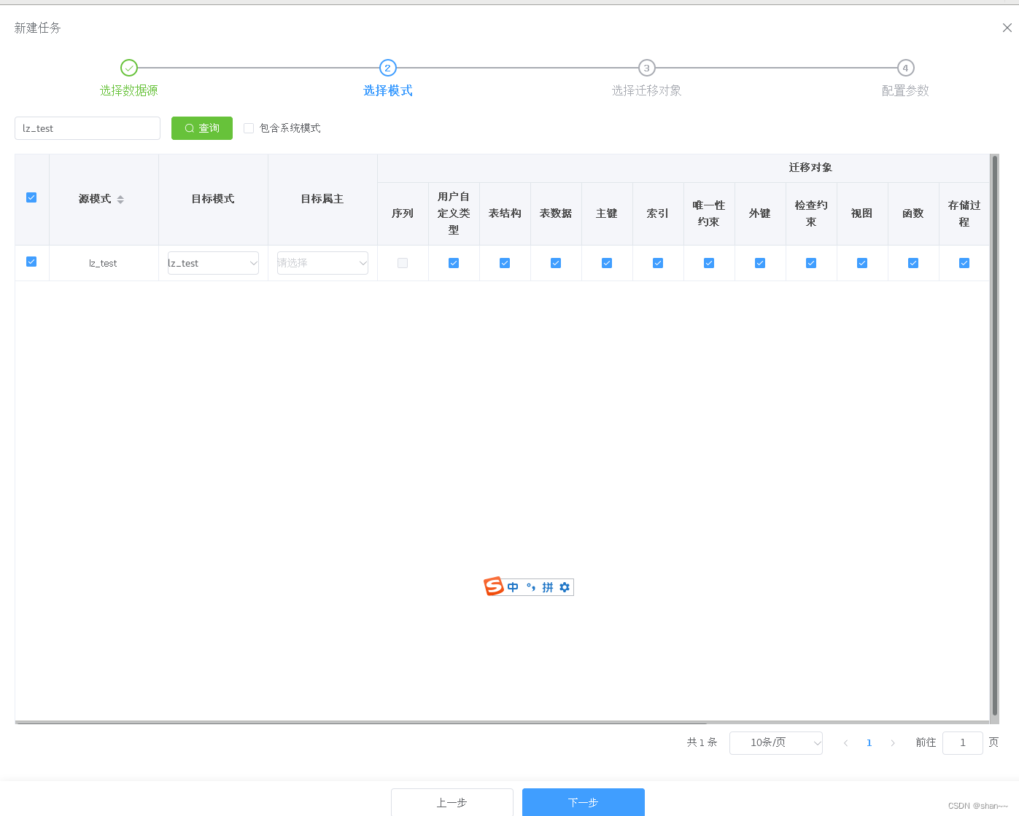
Task: Click the 下一步 button
Action: [584, 802]
